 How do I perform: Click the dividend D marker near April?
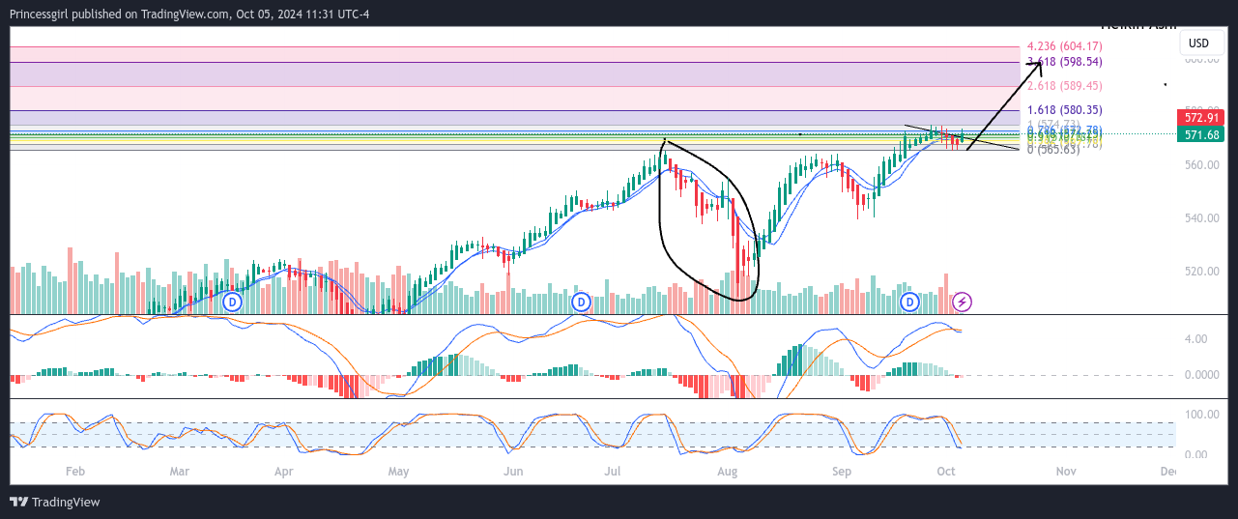coord(232,303)
